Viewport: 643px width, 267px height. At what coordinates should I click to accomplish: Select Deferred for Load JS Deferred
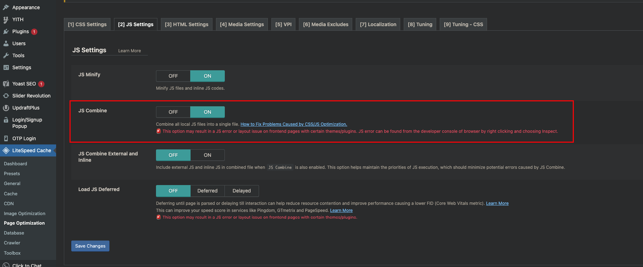click(x=208, y=191)
